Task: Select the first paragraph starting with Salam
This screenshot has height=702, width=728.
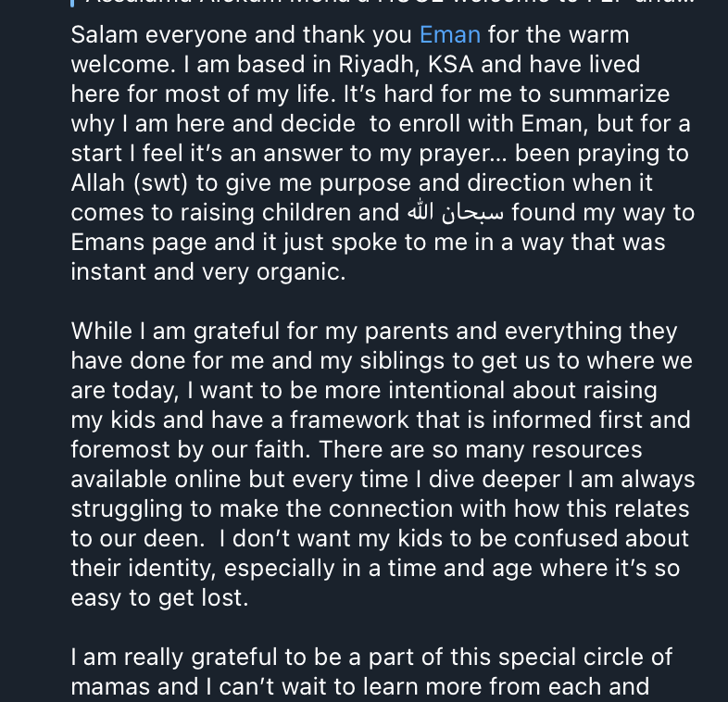Action: (383, 153)
